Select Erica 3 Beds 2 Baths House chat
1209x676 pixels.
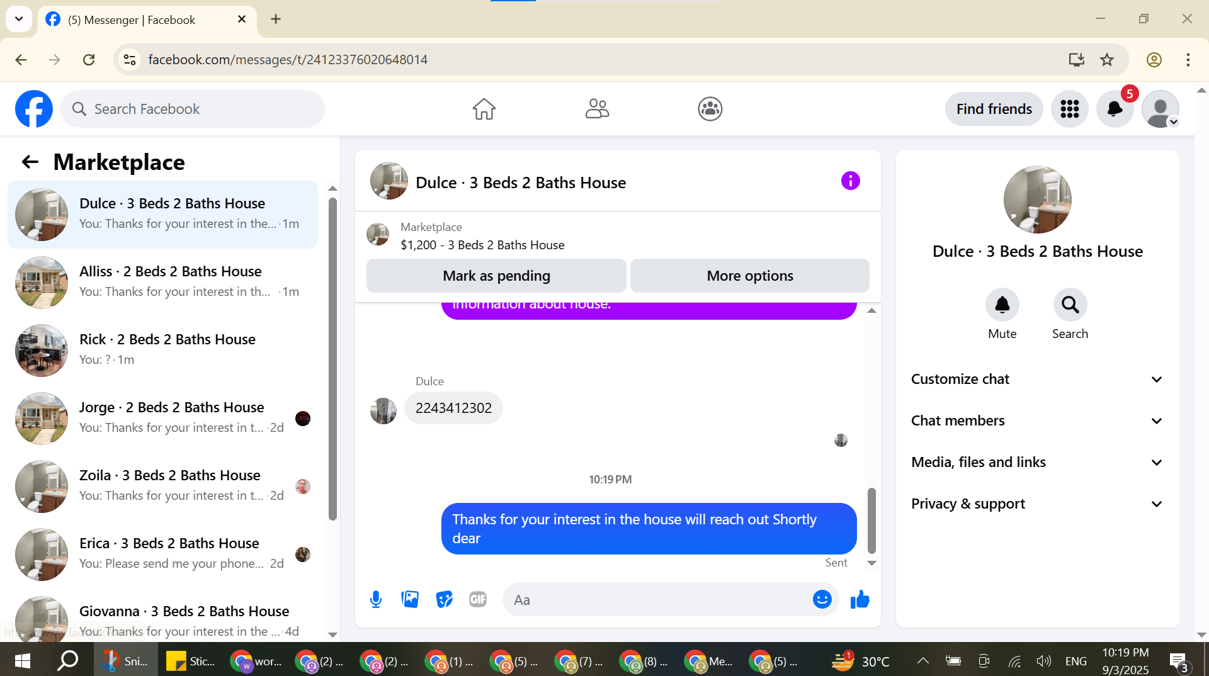162,554
